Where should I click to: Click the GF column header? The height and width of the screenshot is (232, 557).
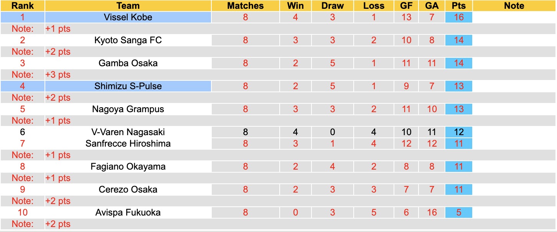coord(406,6)
